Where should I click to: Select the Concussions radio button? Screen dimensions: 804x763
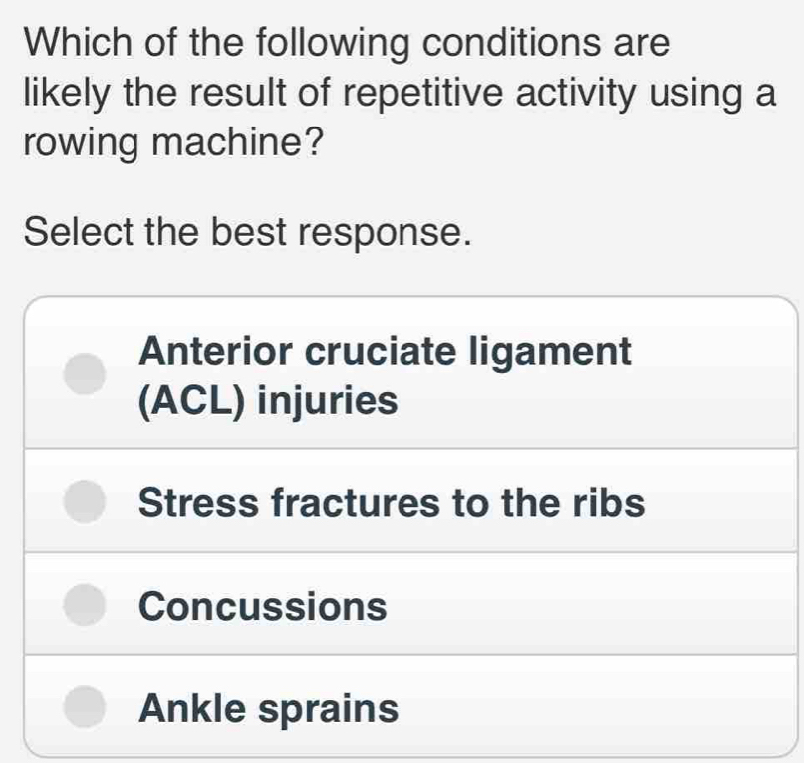tap(83, 602)
